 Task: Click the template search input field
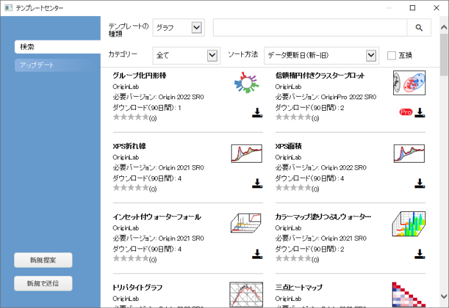[310, 28]
